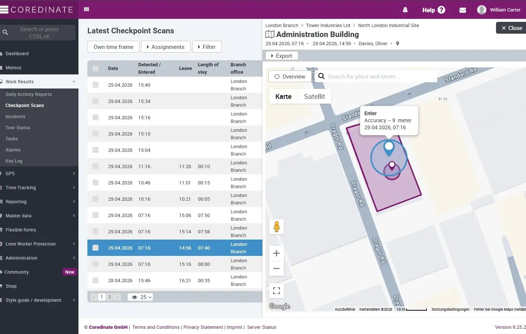
Task: Expand the Reporting menu section
Action: pyautogui.click(x=39, y=202)
